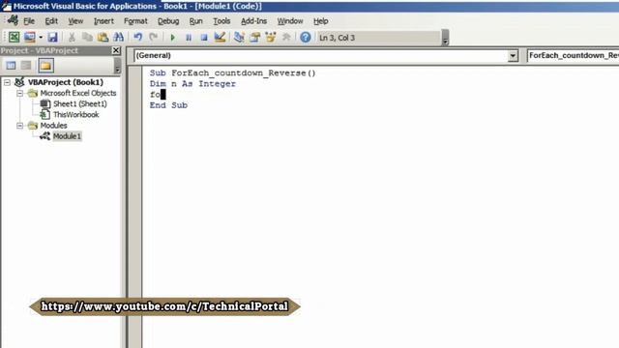
Task: Open the Run menu
Action: pos(195,21)
